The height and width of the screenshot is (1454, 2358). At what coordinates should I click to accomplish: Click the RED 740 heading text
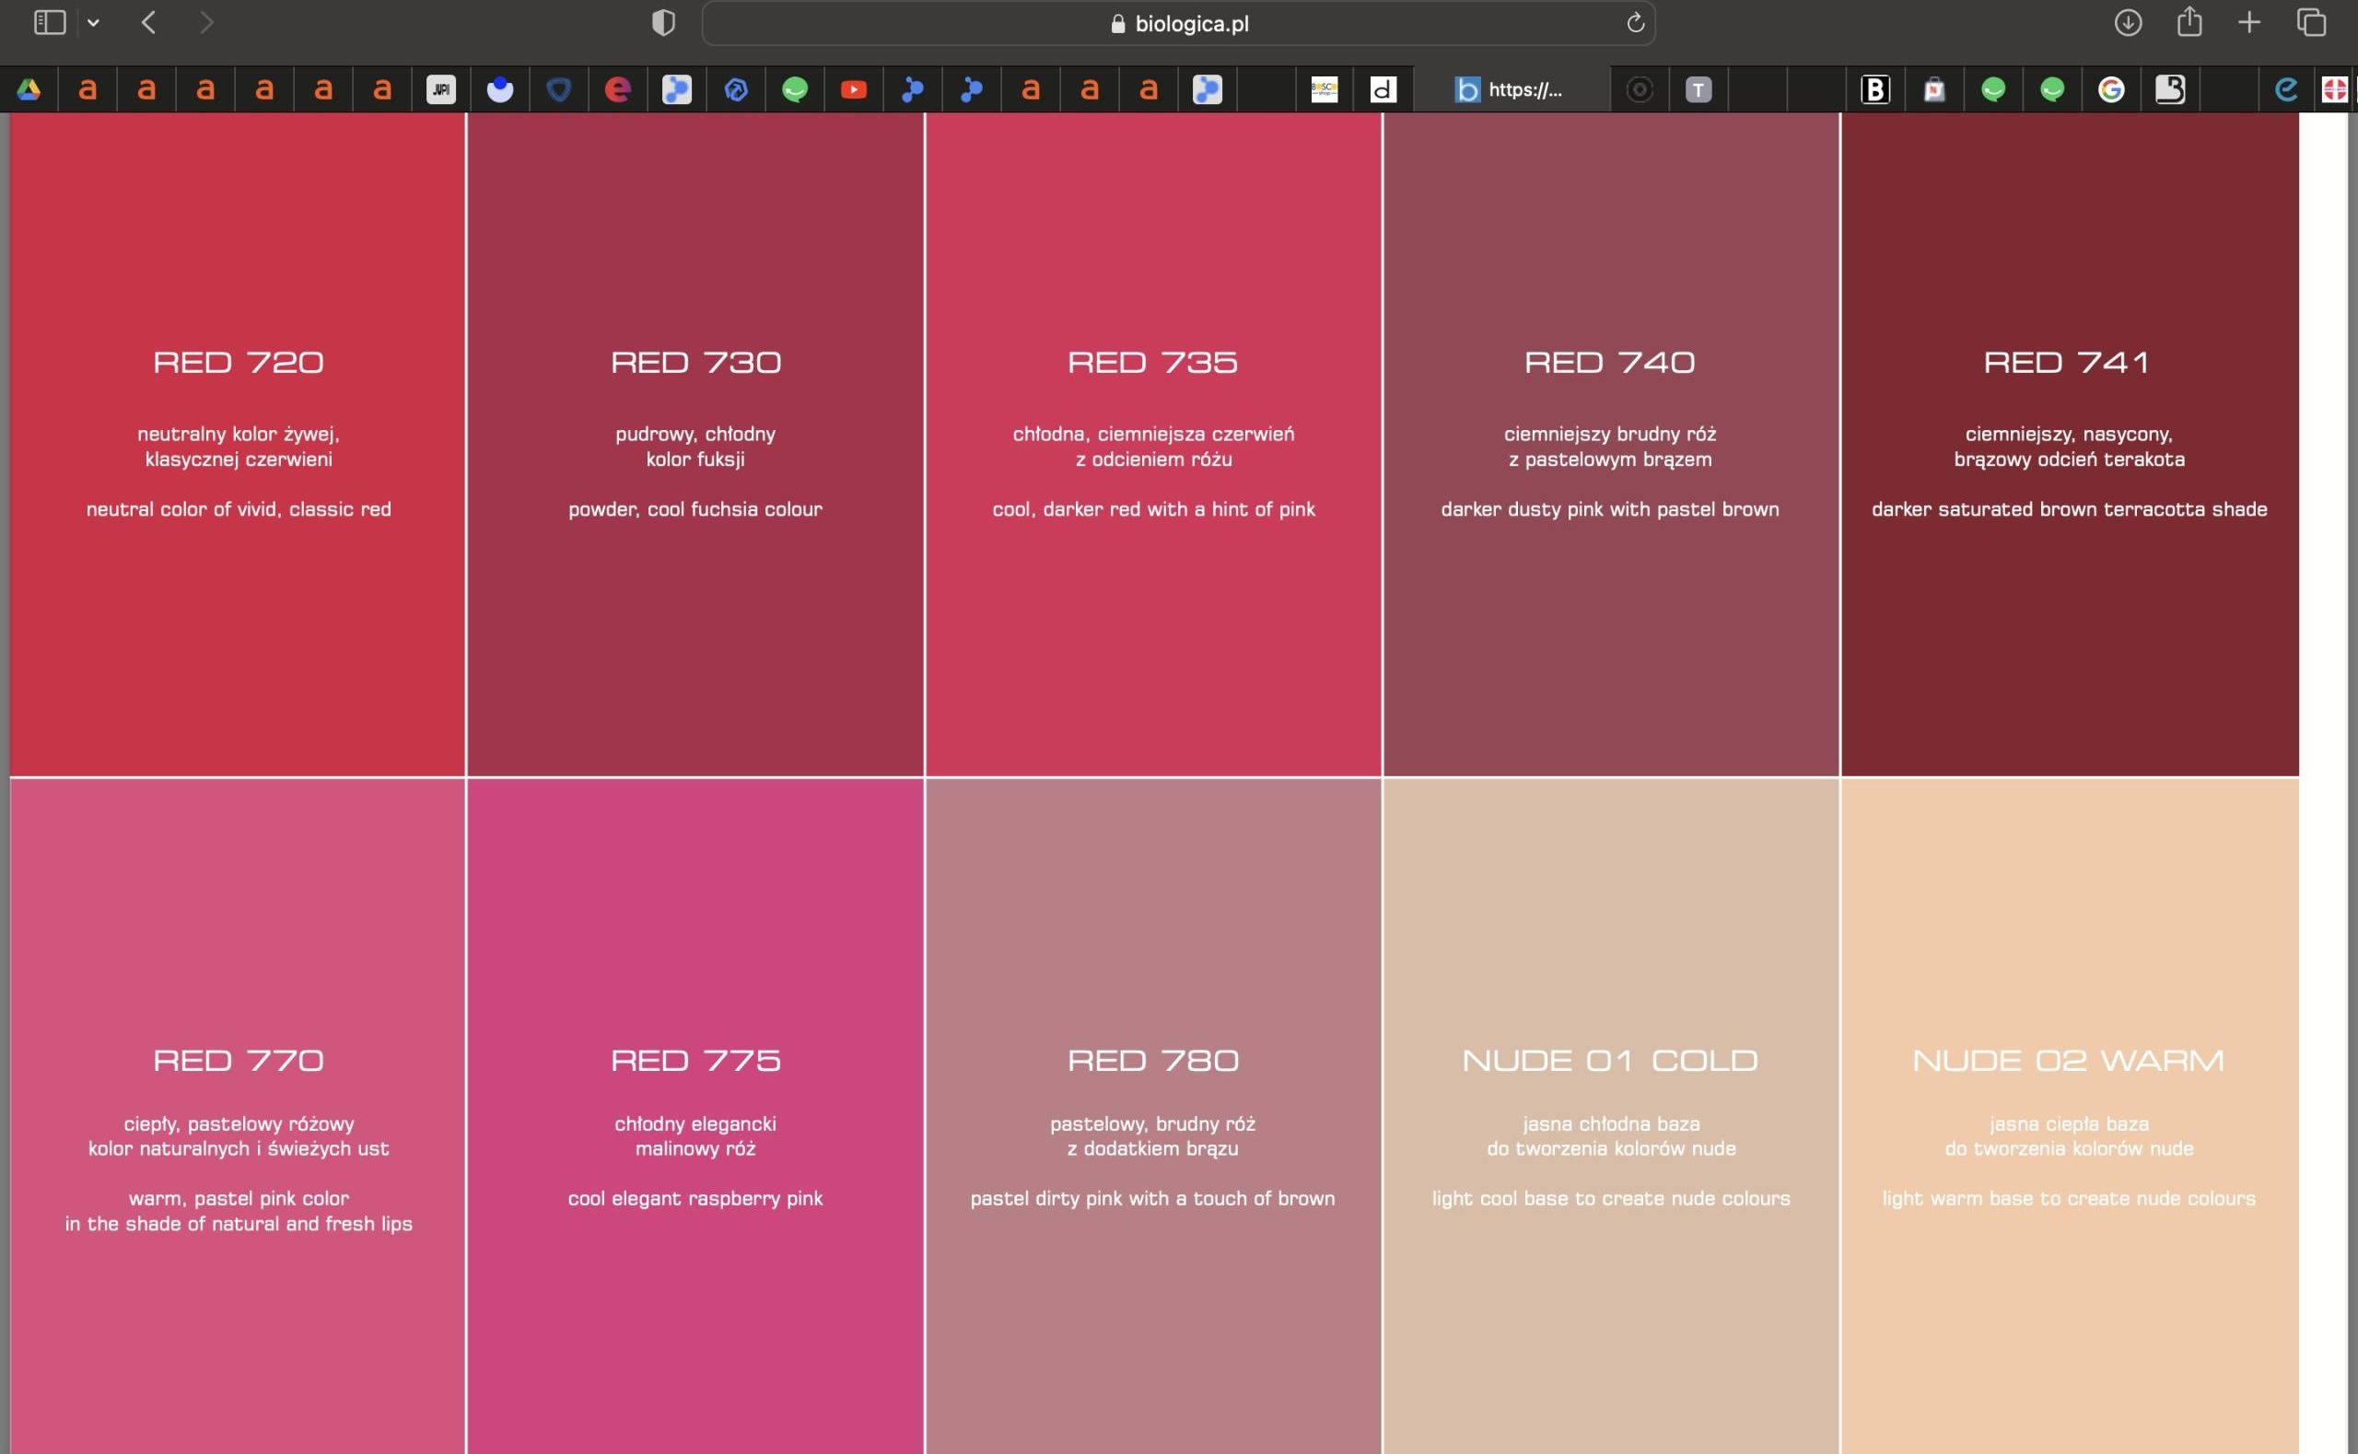[1610, 363]
